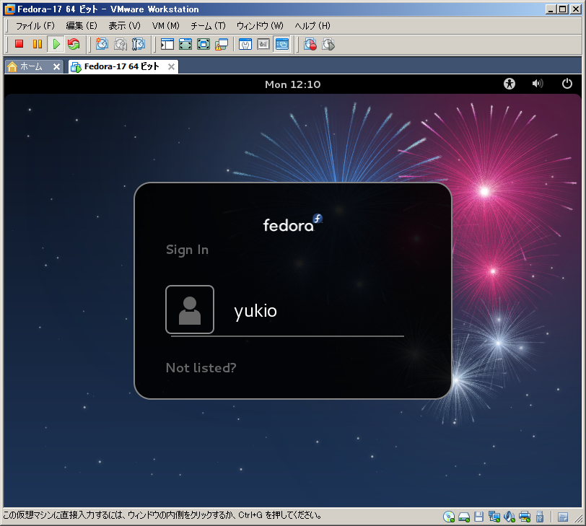Take a snapshot using the toolbar icon
586x526 pixels.
102,45
